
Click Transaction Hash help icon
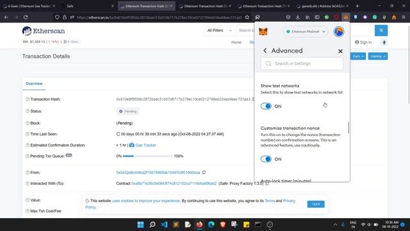(x=27, y=99)
